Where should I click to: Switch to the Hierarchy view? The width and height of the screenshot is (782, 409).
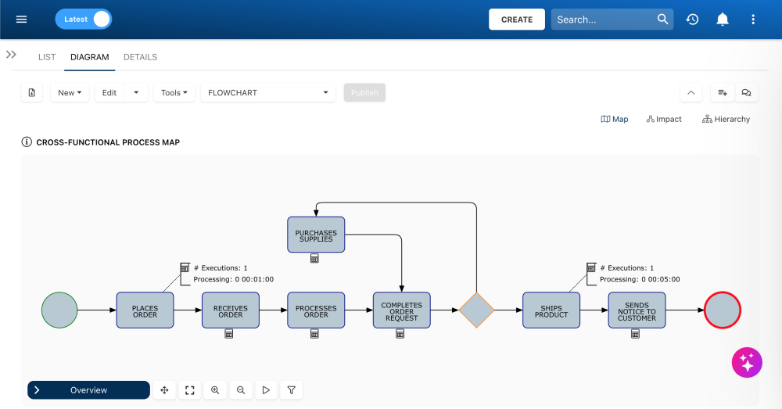tap(726, 120)
